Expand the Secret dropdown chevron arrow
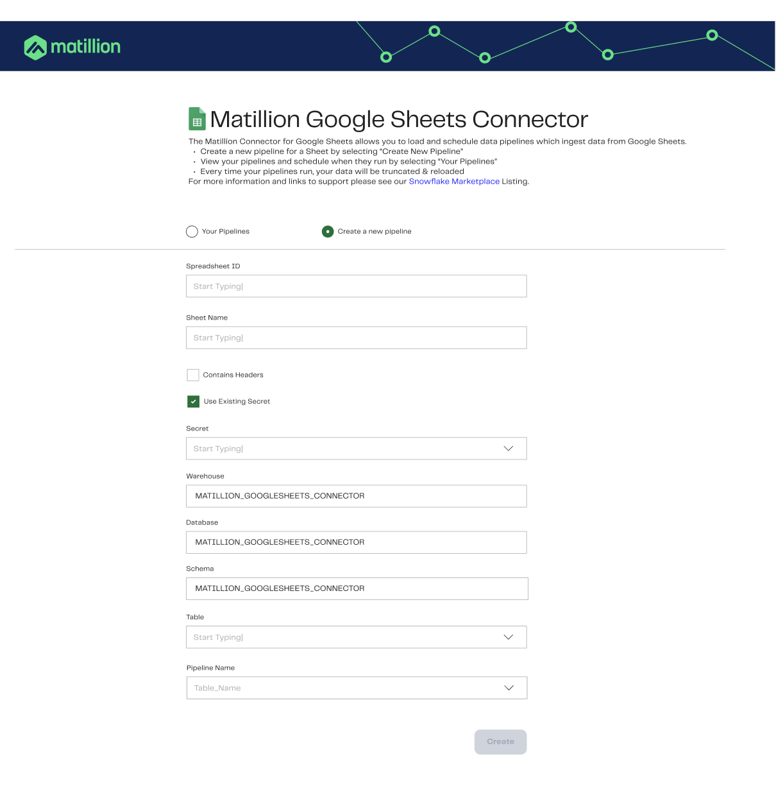This screenshot has width=776, height=797. (x=509, y=449)
